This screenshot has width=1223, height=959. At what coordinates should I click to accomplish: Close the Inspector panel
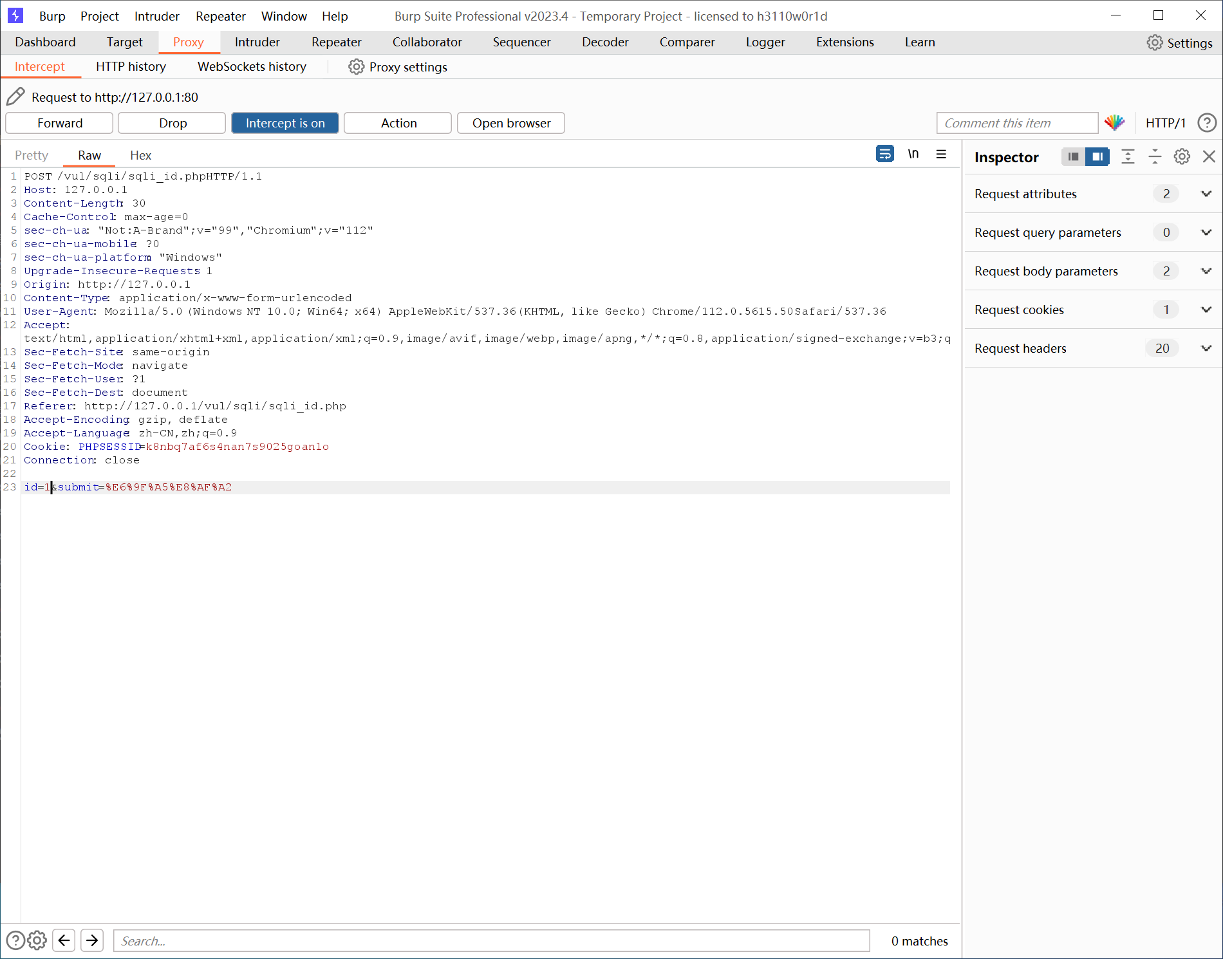pos(1209,156)
